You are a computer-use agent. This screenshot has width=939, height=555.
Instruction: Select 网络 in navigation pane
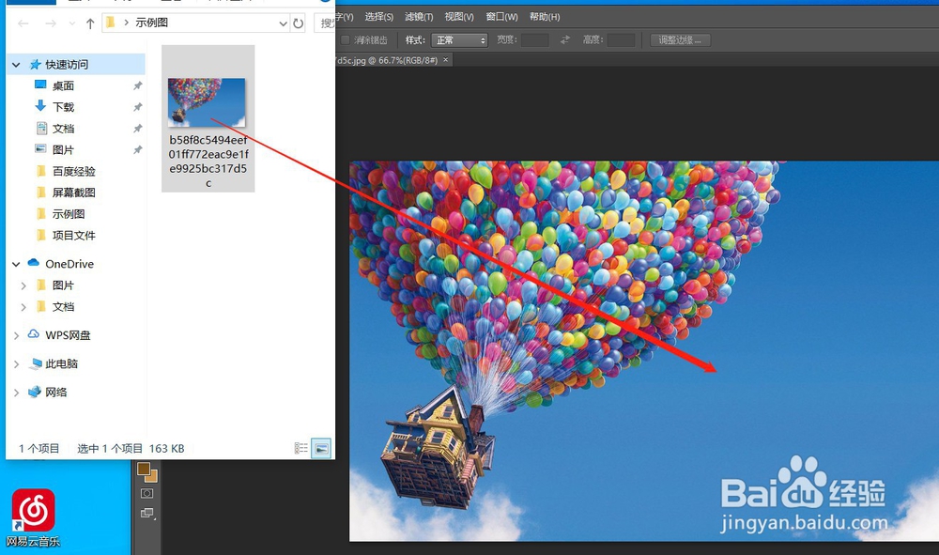tap(55, 393)
